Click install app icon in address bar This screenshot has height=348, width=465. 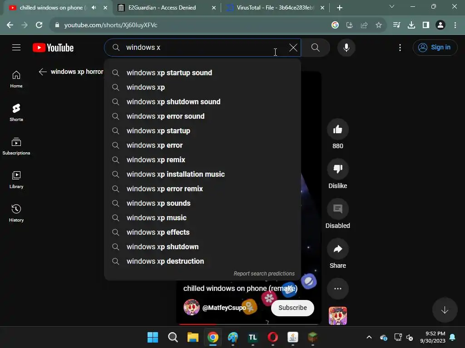pos(349,25)
